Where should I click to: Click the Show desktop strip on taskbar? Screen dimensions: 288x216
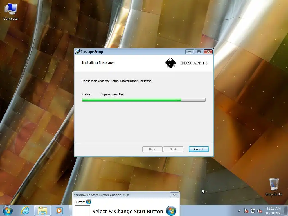[x=286, y=211]
